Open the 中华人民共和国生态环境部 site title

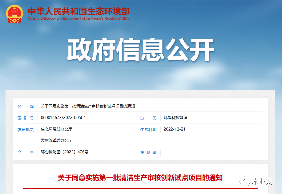(79, 11)
